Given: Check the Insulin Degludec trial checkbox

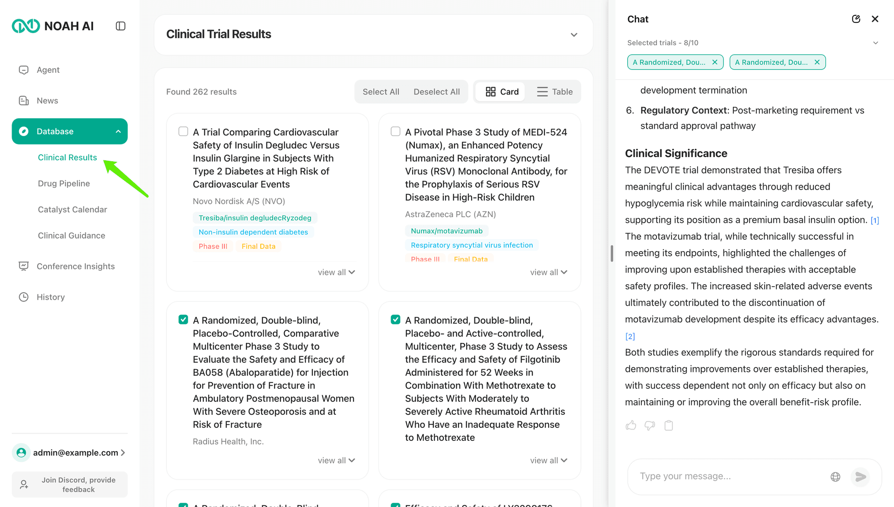Looking at the screenshot, I should coord(183,131).
